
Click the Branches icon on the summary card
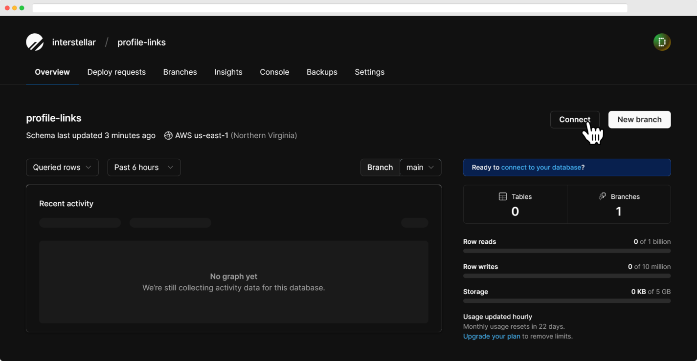coord(602,196)
